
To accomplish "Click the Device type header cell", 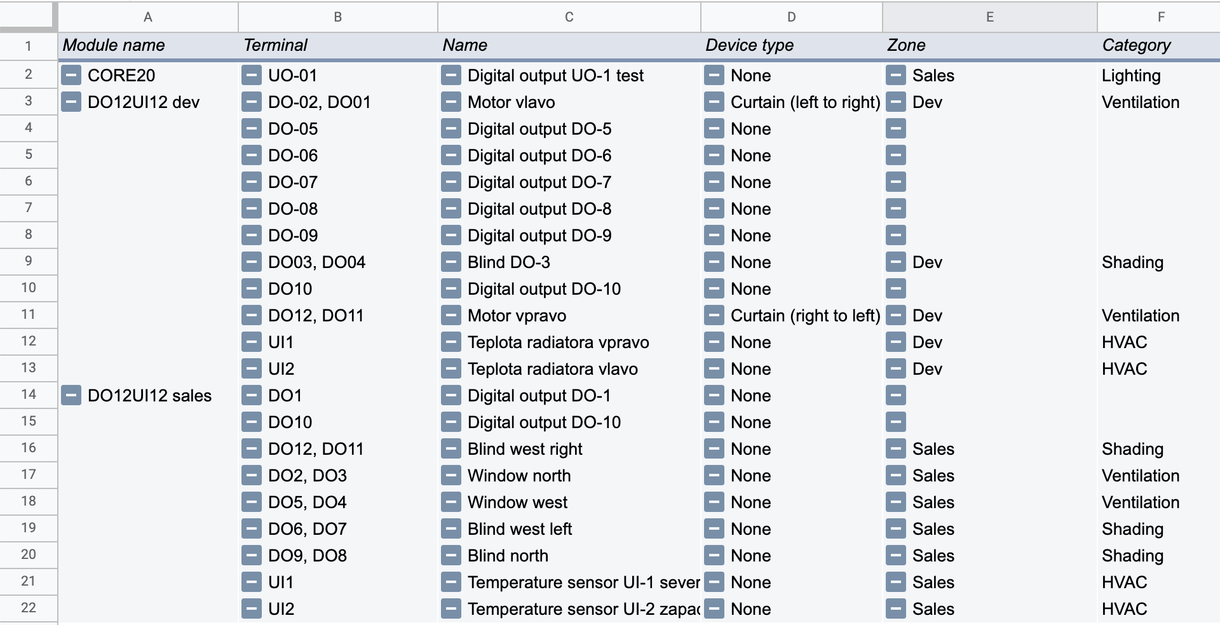I will tap(790, 46).
